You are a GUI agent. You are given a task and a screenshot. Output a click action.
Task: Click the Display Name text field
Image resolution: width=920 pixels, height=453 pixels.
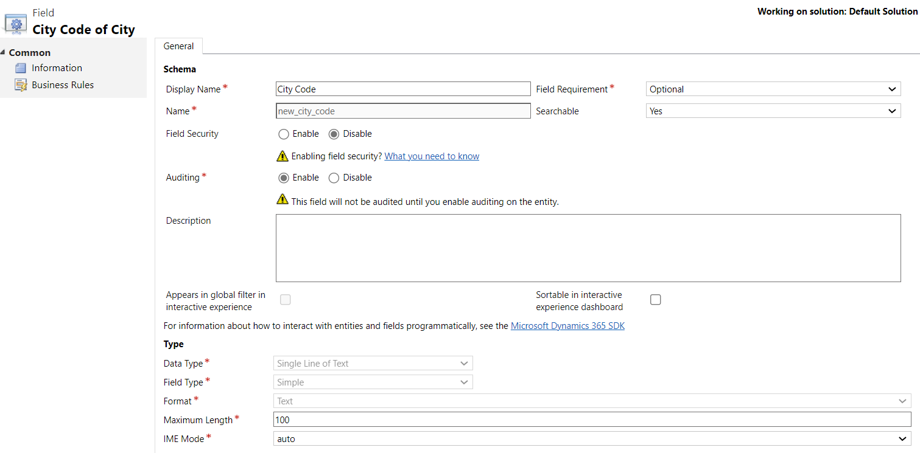coord(403,89)
